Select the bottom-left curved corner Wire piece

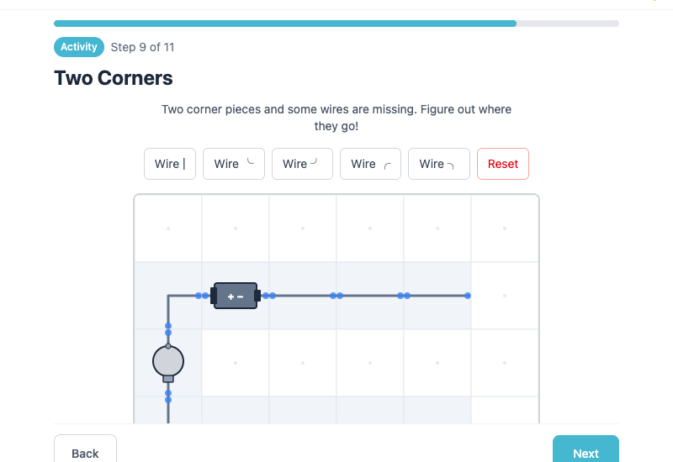tap(234, 164)
